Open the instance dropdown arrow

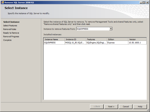[x=111, y=29]
